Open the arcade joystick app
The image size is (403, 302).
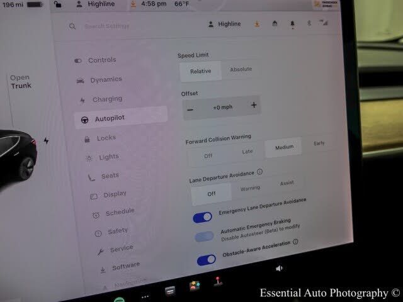(x=218, y=282)
